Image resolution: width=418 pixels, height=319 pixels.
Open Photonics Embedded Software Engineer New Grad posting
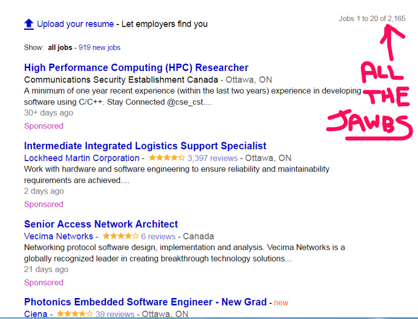click(145, 302)
